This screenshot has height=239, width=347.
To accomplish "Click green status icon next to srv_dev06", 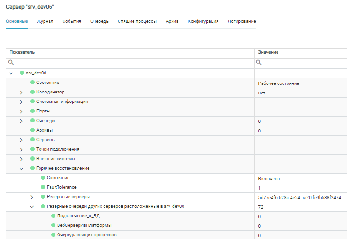I will 22,73.
